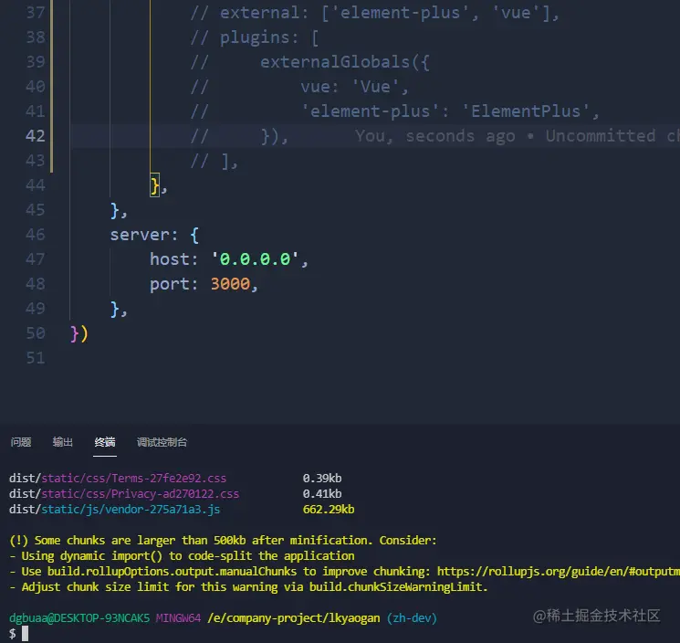Open the 问题 panel tab
The image size is (680, 643).
21,442
